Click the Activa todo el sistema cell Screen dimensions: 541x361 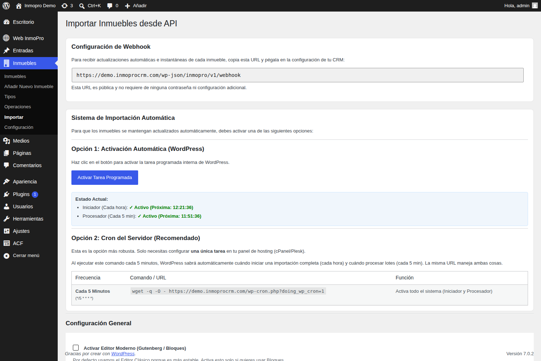444,291
